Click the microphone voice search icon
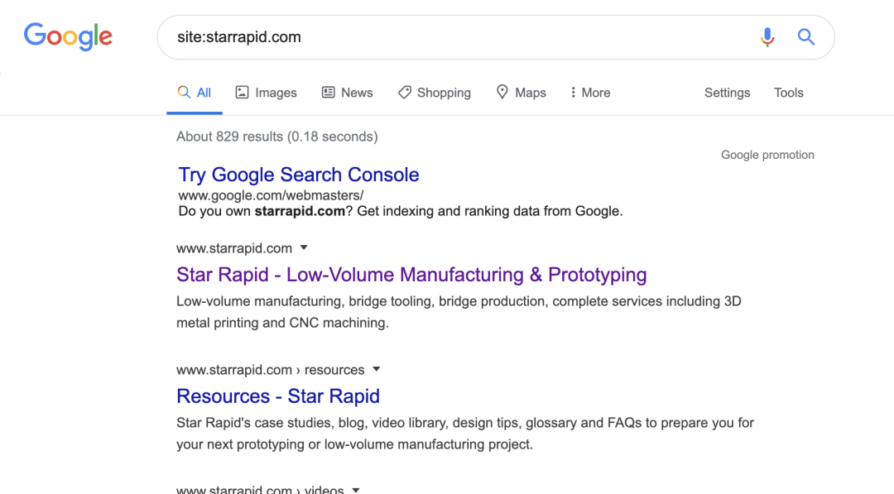Viewport: 894px width, 494px height. pos(767,37)
